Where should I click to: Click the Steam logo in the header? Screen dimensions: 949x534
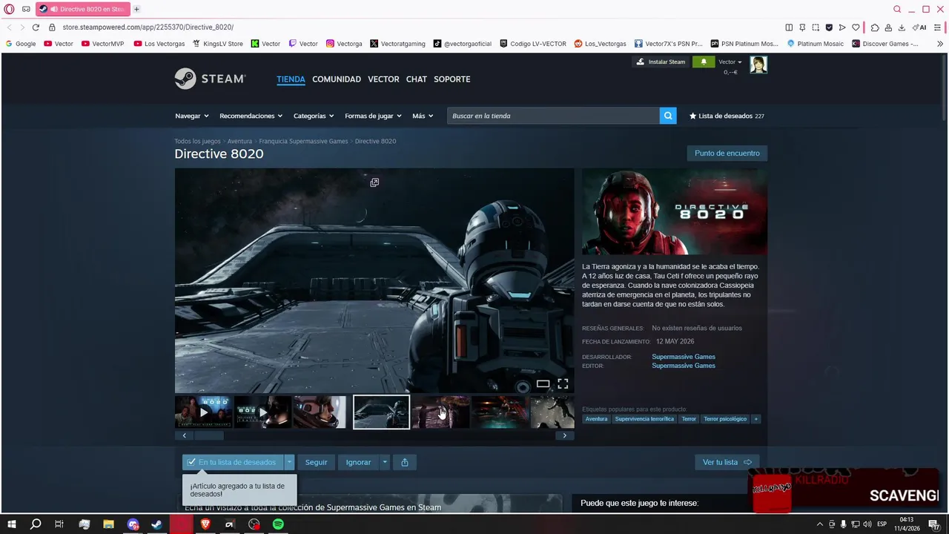pos(210,79)
